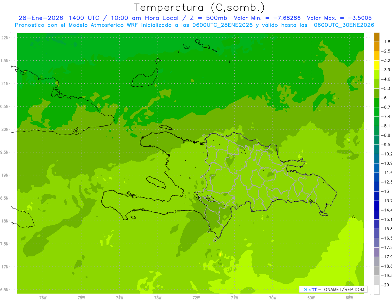
Task: Click Tortuga island off Haiti's north coast
Action: click(x=166, y=127)
